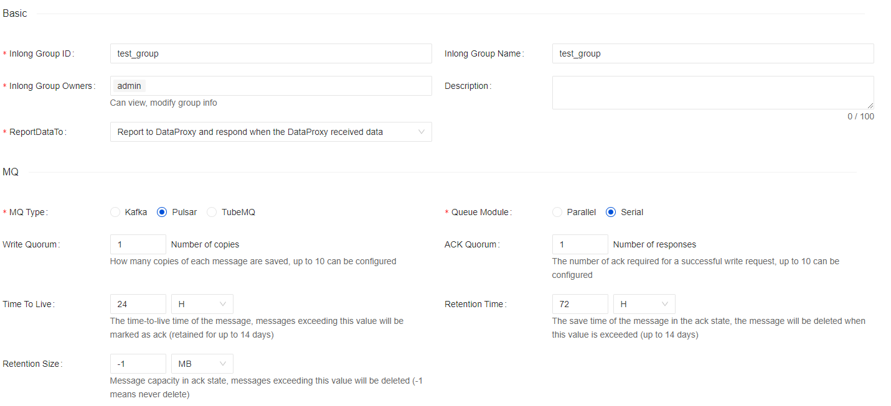Set Queue Module to Serial

(x=611, y=212)
